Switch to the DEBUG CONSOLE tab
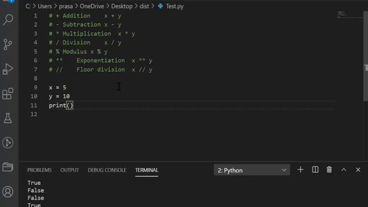 pos(107,170)
